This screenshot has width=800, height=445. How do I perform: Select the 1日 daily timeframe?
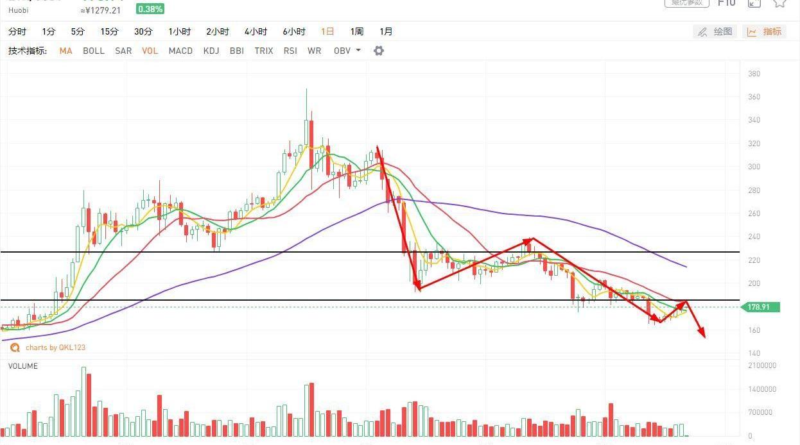(x=327, y=31)
